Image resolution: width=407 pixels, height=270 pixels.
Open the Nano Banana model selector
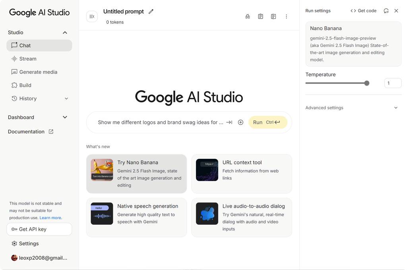pos(353,44)
